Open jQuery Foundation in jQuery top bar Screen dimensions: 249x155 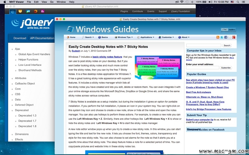181,11
